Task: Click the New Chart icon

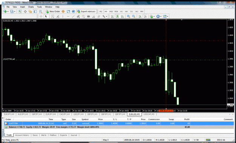Action: pyautogui.click(x=5, y=12)
